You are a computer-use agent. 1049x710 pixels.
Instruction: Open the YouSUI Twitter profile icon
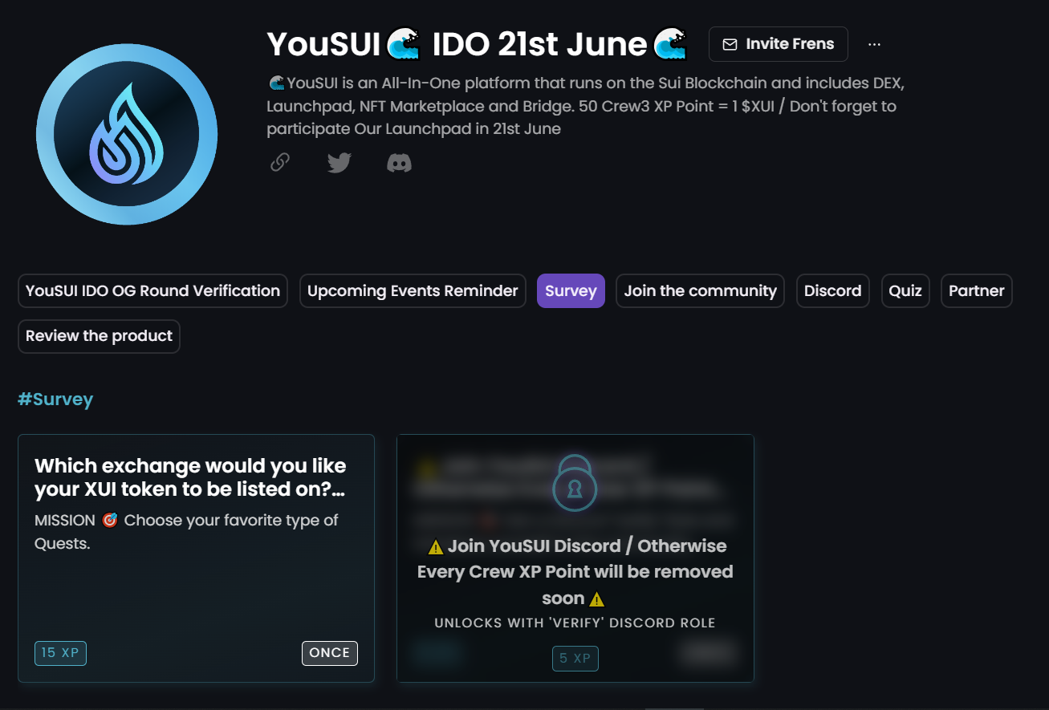point(340,163)
